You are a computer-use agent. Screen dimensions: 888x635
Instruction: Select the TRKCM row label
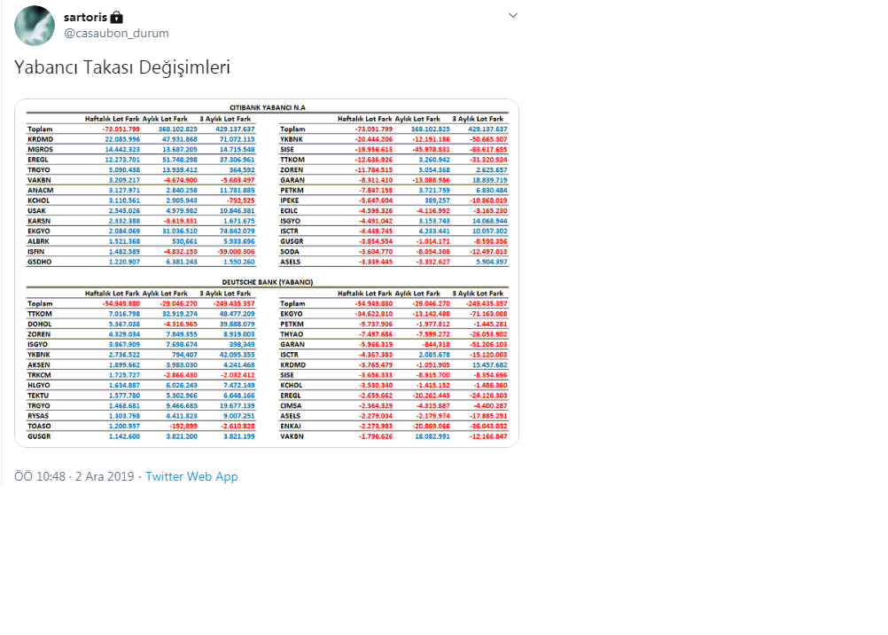(39, 375)
